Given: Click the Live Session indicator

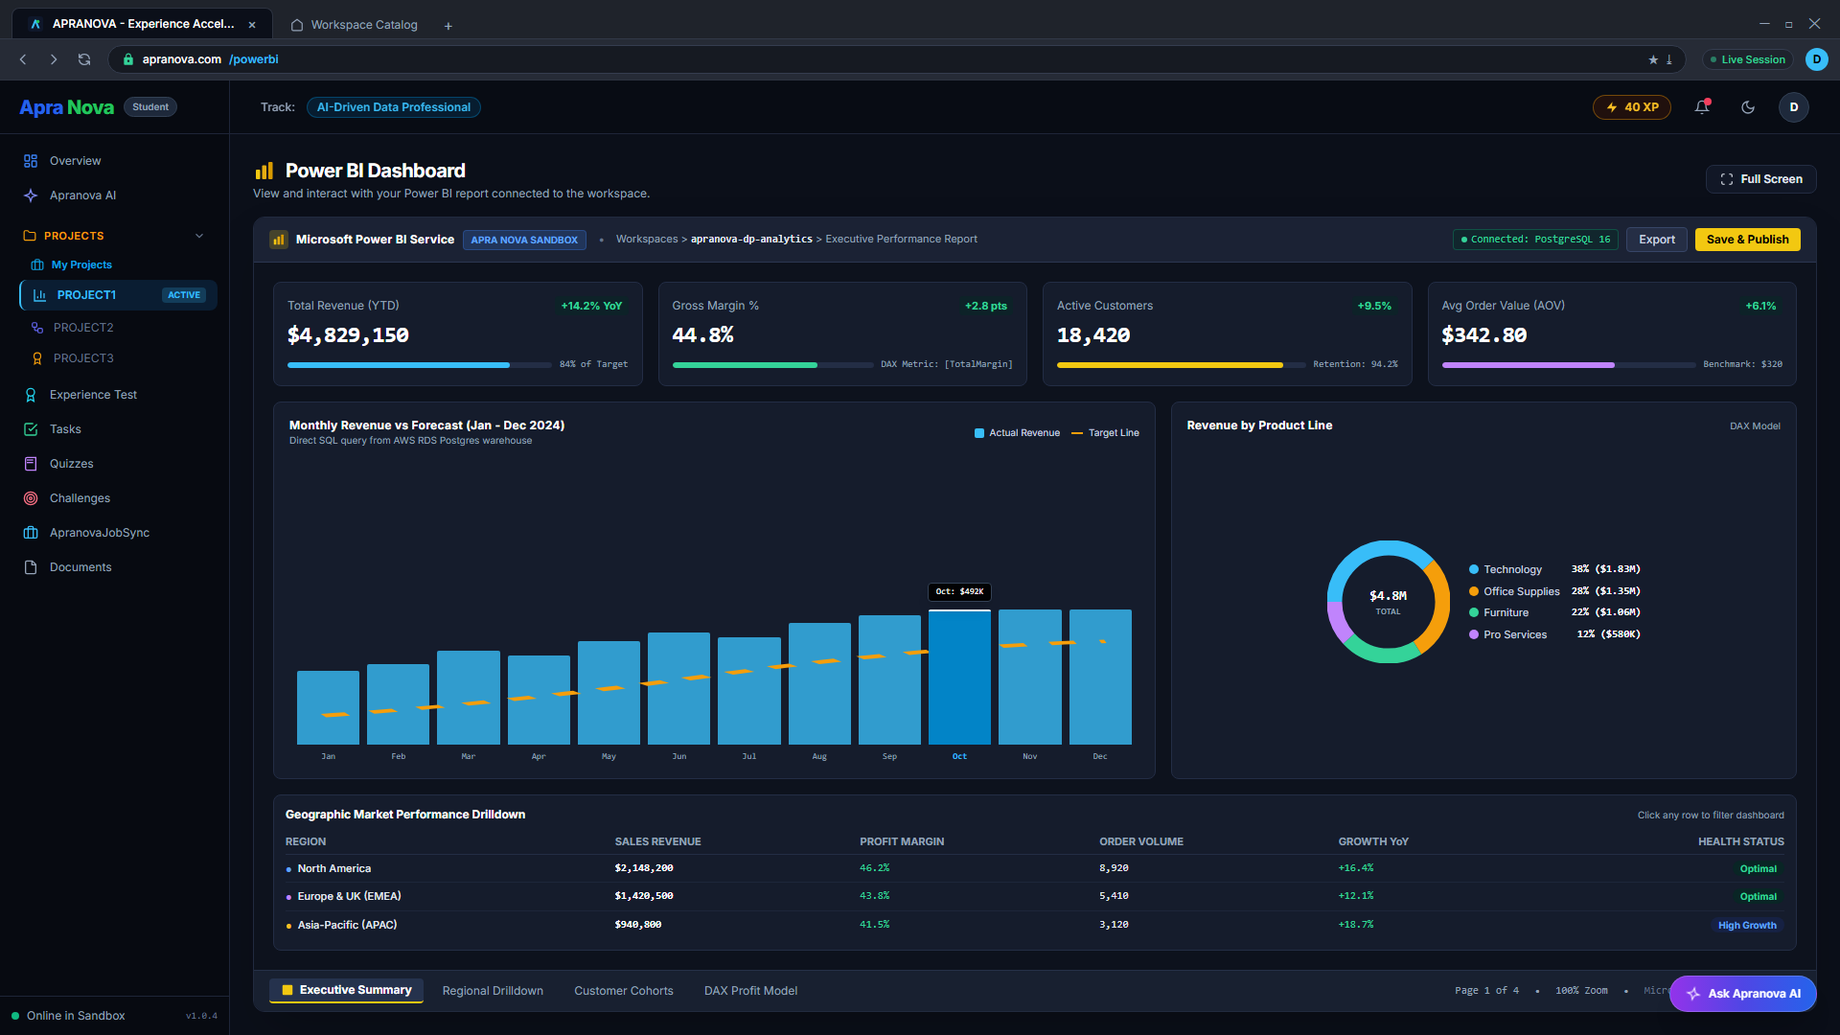Looking at the screenshot, I should point(1748,59).
